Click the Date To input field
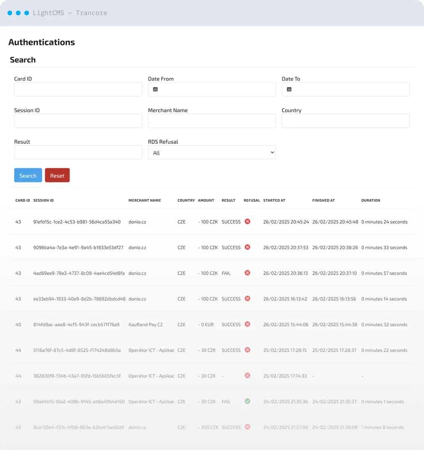Screen dimensions: 424x450 pos(346,90)
